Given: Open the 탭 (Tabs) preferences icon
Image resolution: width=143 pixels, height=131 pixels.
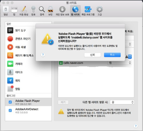Looking at the screenshot, I should [x=14, y=10].
